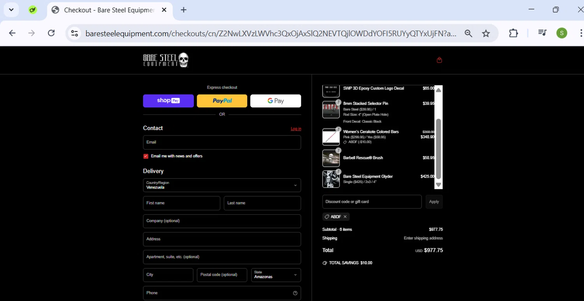Uncheck Email me with news and offers
Viewport: 584px width, 301px height.
click(146, 156)
